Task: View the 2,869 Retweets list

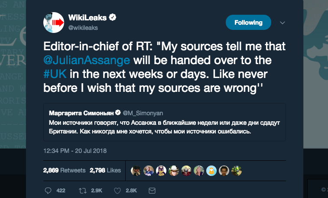Action: (64, 170)
